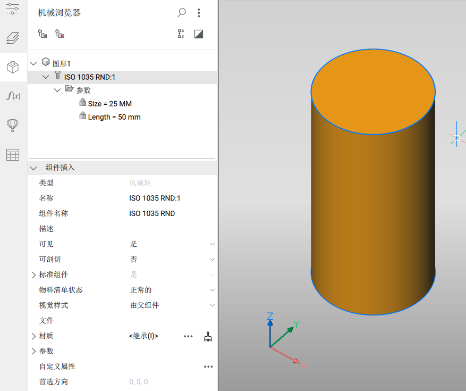The image size is (466, 391).
Task: Click the ellipsis button beside 自定义属性
Action: point(208,367)
